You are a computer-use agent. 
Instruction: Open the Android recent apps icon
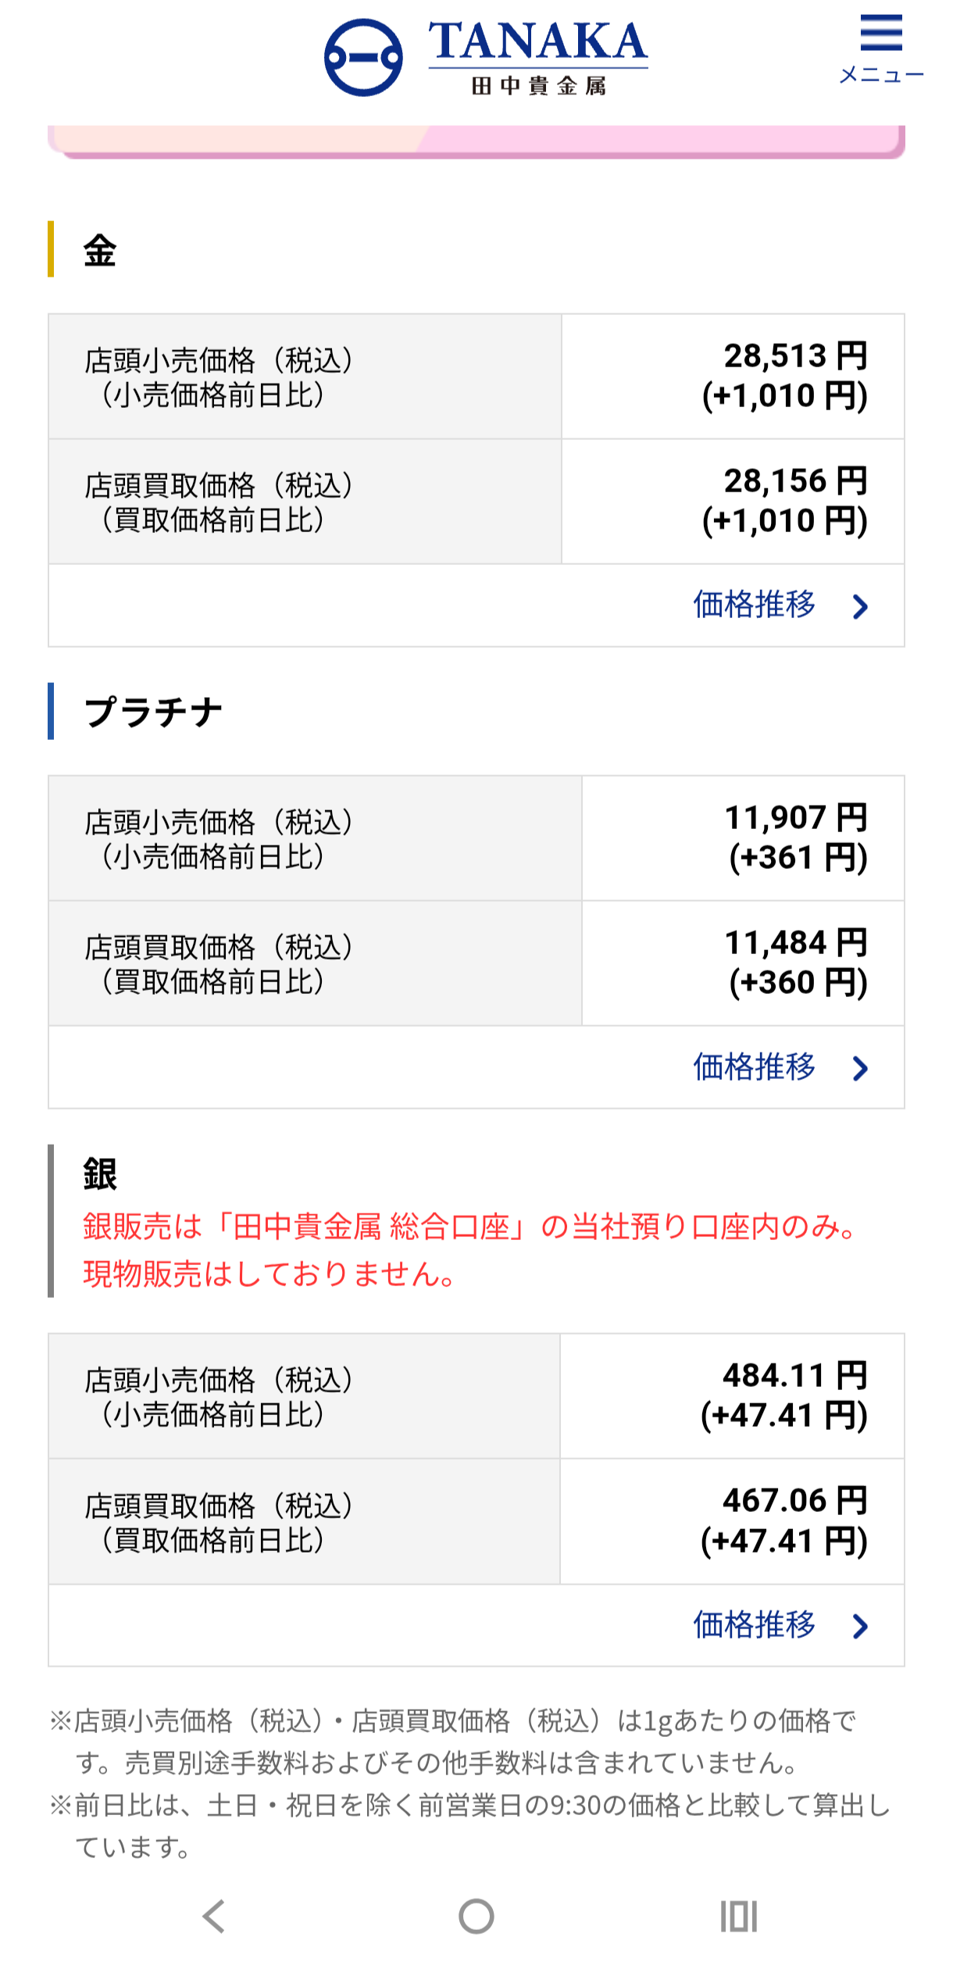click(x=739, y=1916)
